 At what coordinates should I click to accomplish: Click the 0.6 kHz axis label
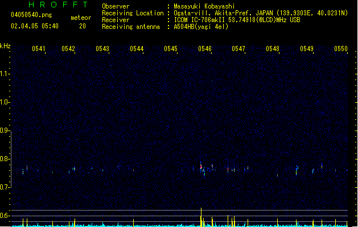pyautogui.click(x=5, y=216)
